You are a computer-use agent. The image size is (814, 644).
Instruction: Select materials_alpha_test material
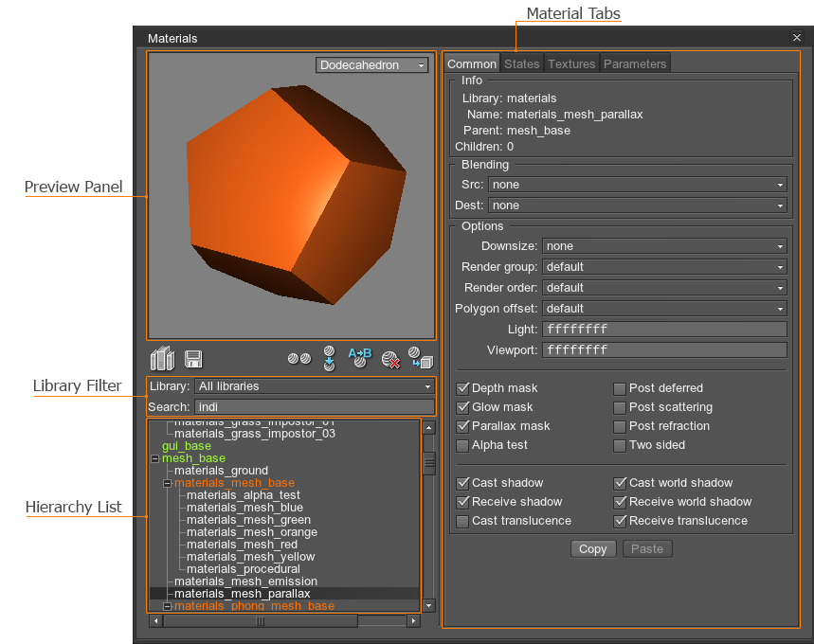[243, 495]
